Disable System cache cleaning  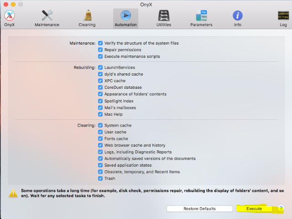pos(100,125)
